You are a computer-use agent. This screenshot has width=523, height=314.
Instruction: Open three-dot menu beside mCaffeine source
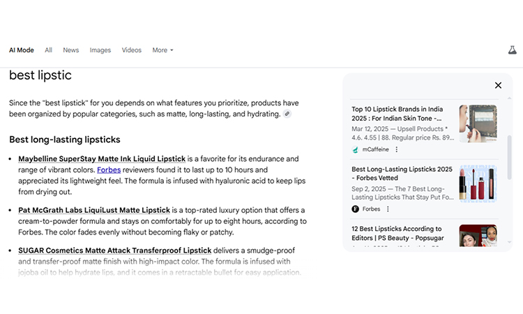[x=397, y=149]
